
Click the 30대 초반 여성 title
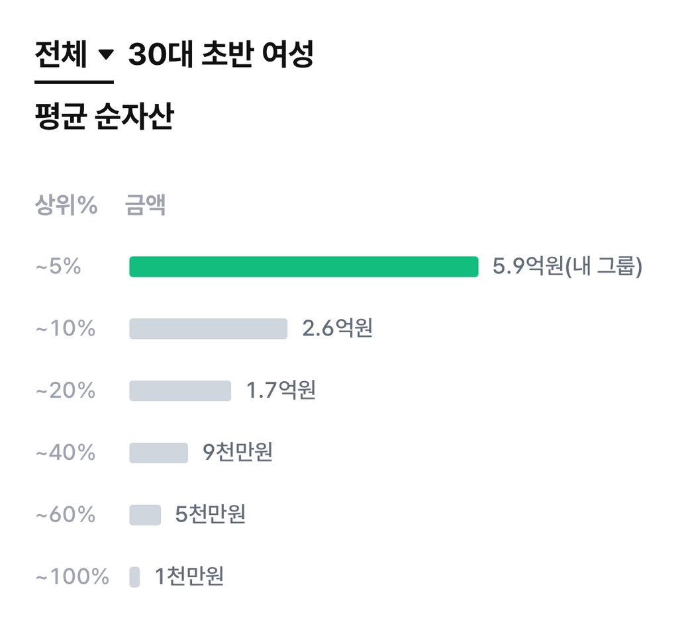[220, 56]
